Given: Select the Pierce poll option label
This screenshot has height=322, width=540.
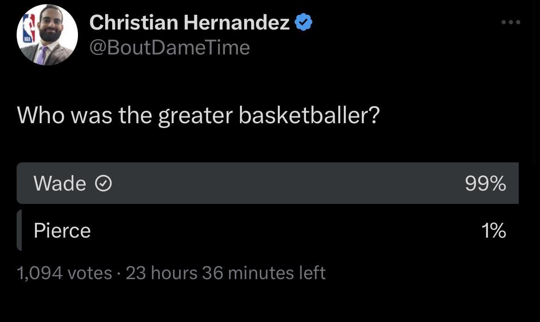Looking at the screenshot, I should point(62,230).
